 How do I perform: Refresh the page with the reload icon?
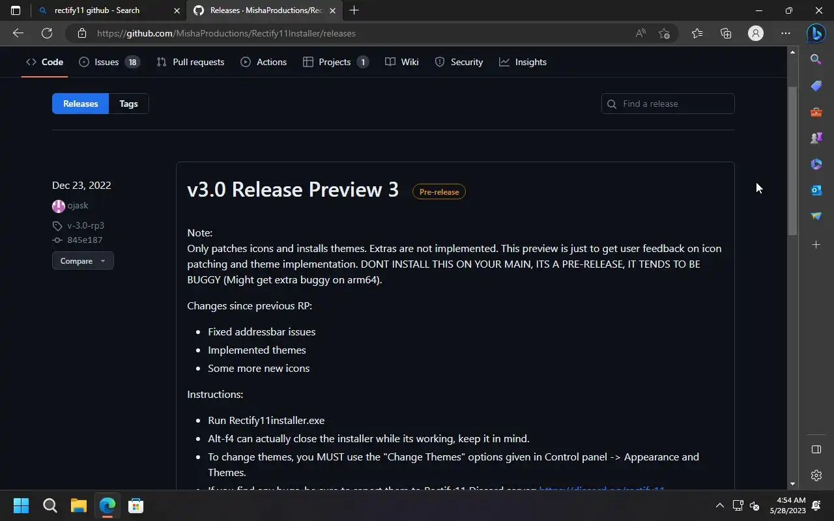tap(47, 33)
